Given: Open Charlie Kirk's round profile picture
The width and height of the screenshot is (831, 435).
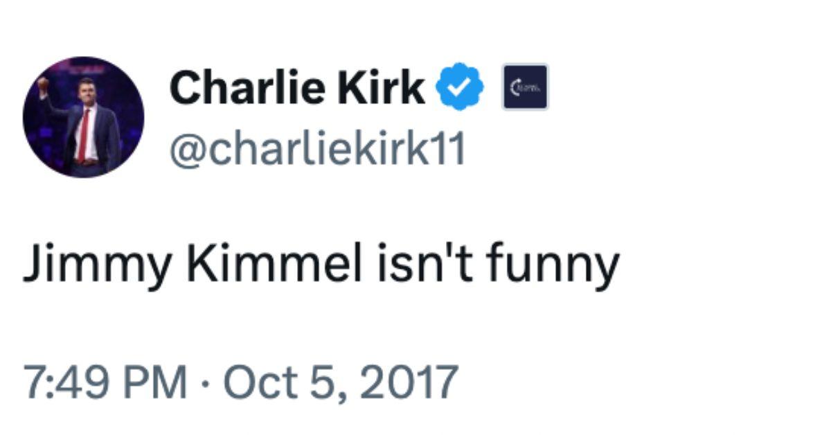Looking at the screenshot, I should tap(83, 117).
